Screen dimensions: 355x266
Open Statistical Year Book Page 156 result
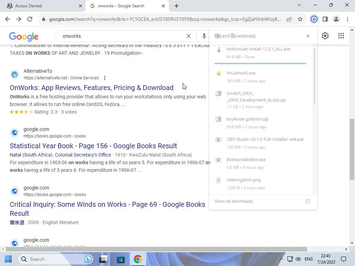[x=93, y=146]
